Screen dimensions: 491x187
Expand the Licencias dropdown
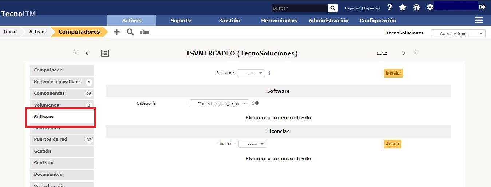[252, 144]
